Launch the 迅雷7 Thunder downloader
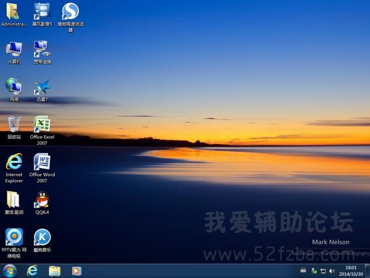 coord(42,86)
